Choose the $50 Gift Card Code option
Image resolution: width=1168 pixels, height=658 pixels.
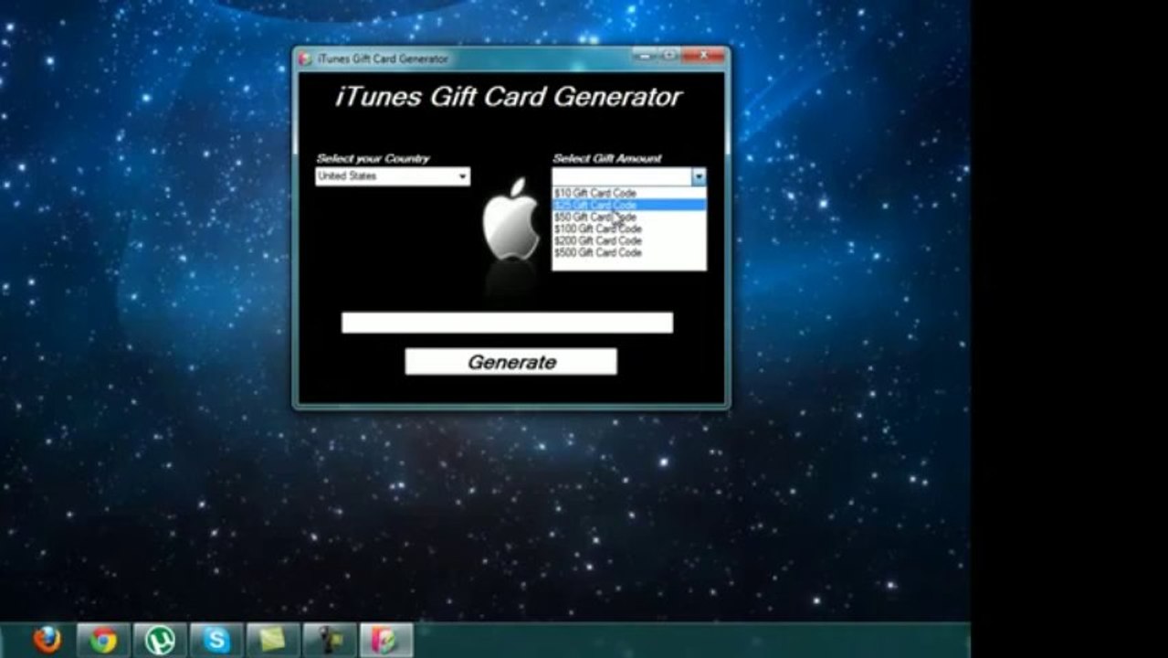[628, 218]
